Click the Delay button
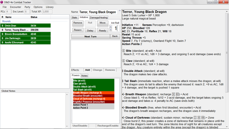 pyautogui.click(x=90, y=30)
